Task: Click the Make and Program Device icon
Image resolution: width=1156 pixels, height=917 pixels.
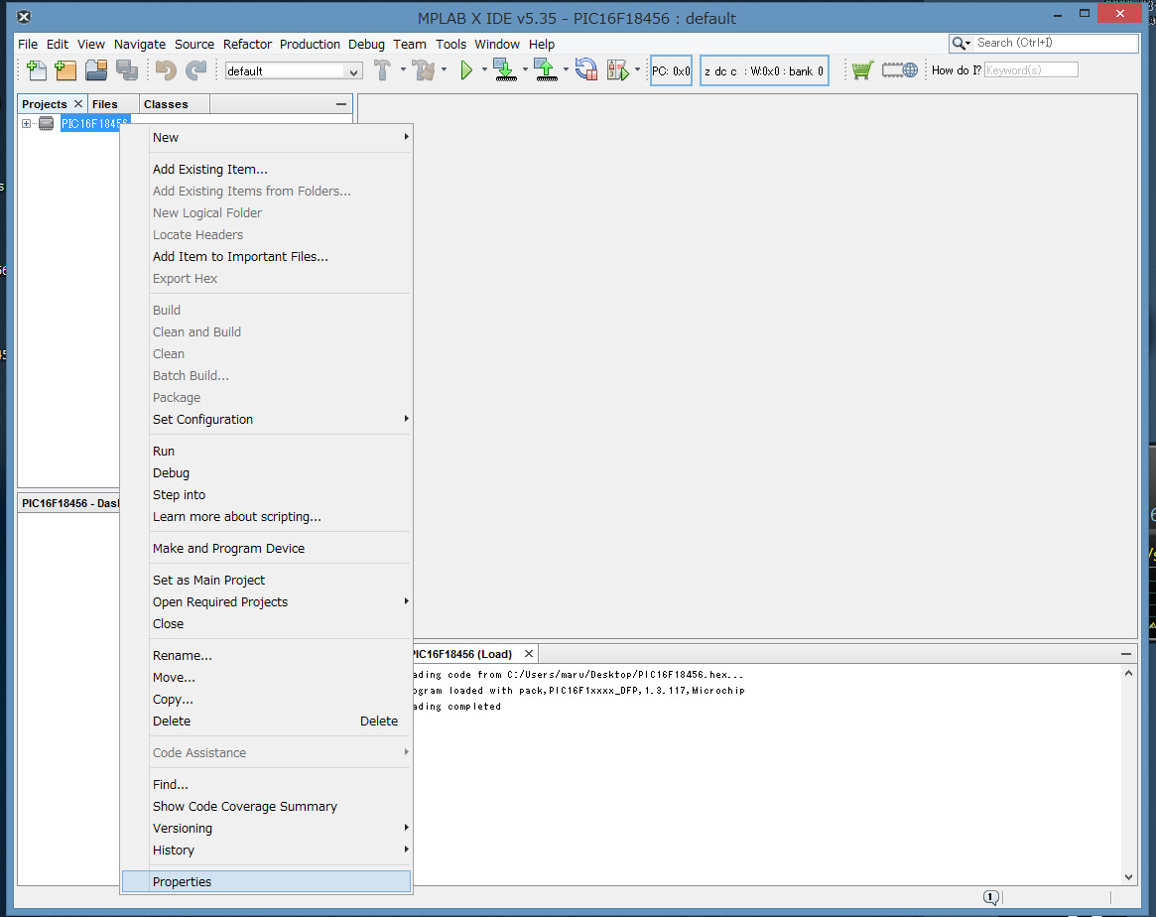Action: 505,70
